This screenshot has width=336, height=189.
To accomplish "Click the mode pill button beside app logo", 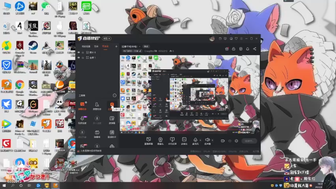I will (107, 38).
